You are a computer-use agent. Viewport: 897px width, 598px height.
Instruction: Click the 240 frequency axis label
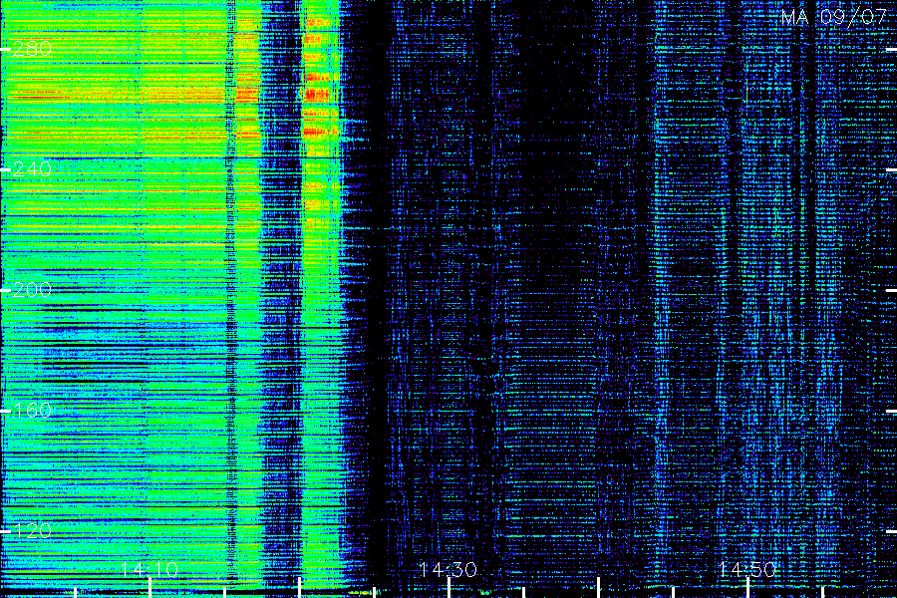pyautogui.click(x=32, y=168)
